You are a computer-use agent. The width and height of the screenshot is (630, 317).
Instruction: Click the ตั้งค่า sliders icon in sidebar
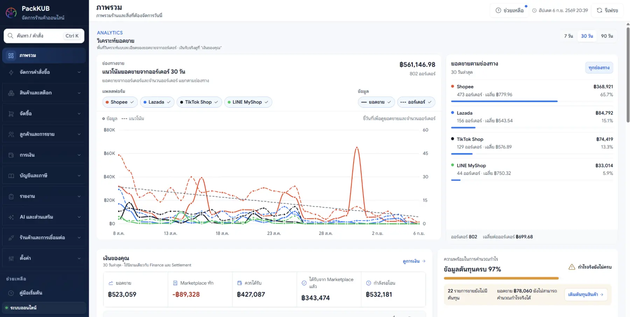pos(11,258)
